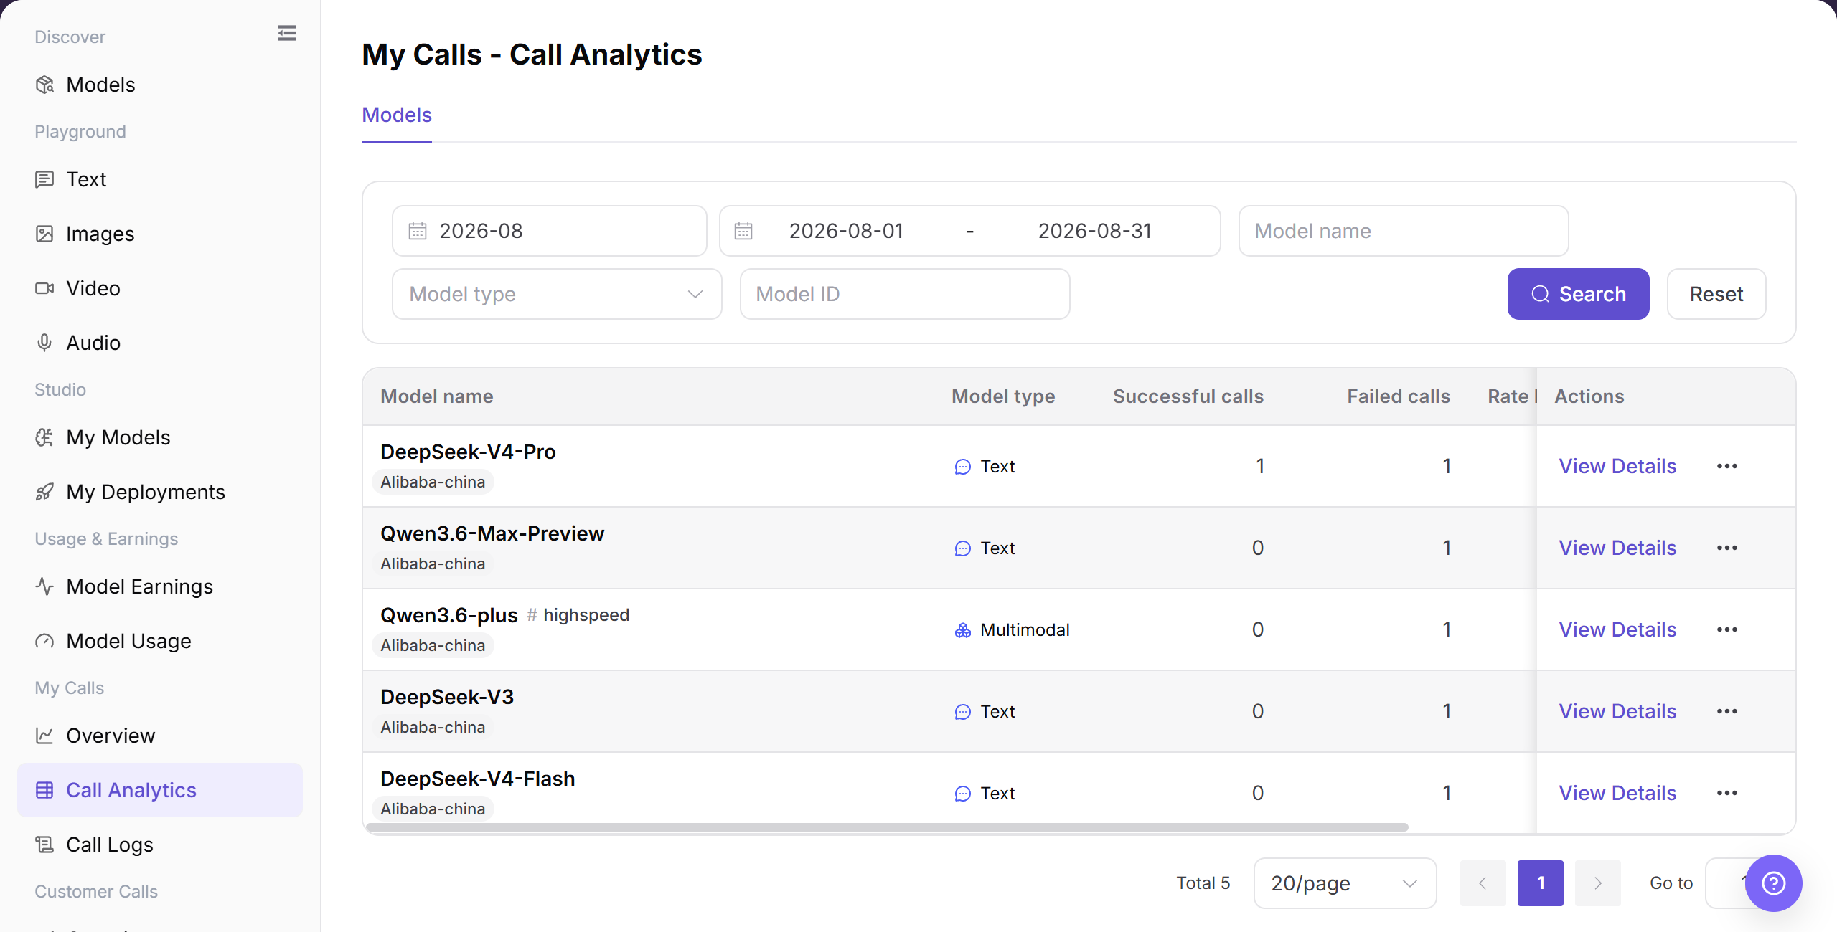Click calendar icon in date range picker
The height and width of the screenshot is (932, 1837).
point(743,231)
